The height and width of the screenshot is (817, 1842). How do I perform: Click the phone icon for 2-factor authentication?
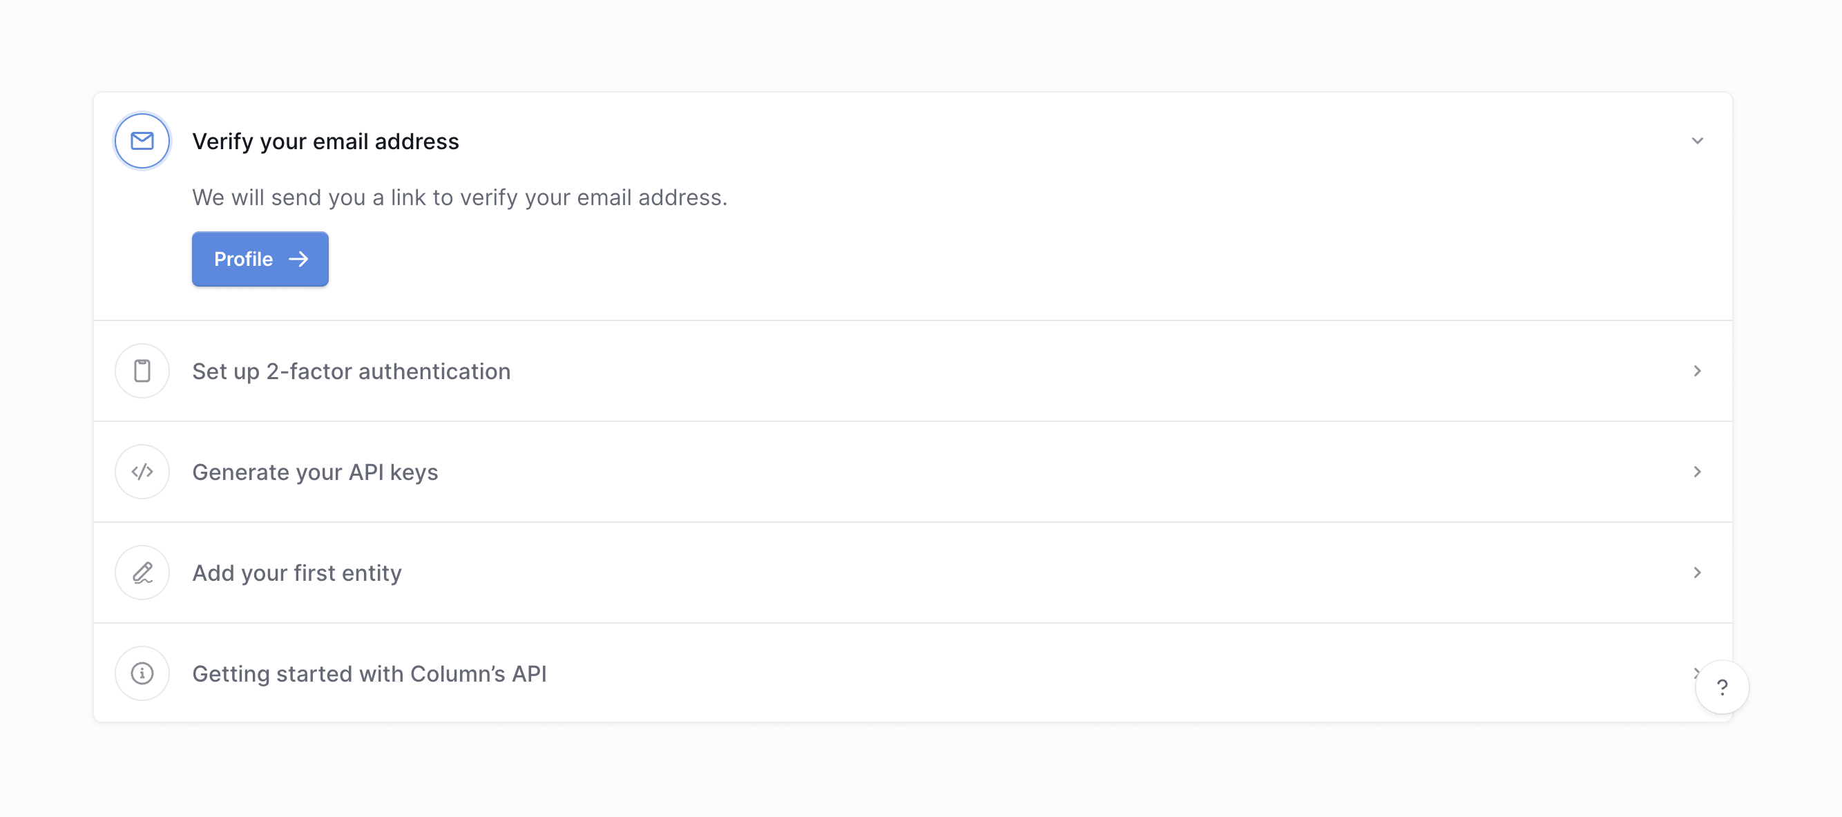click(x=142, y=371)
